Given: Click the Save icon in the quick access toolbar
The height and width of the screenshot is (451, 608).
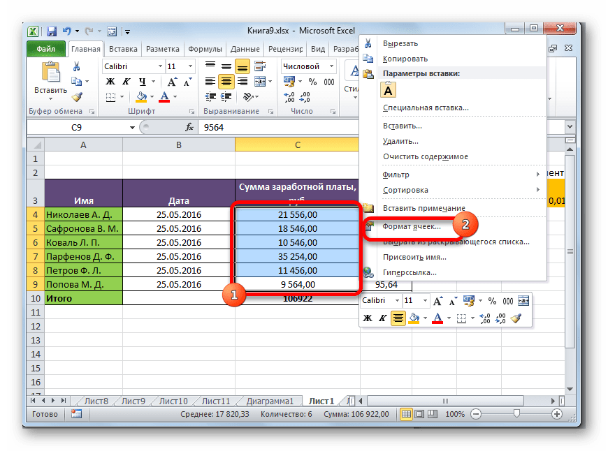Looking at the screenshot, I should (x=52, y=31).
